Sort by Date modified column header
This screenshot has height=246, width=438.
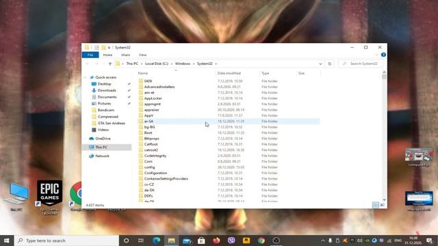point(229,73)
